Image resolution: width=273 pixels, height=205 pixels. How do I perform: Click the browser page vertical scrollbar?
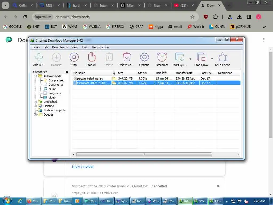point(271,95)
